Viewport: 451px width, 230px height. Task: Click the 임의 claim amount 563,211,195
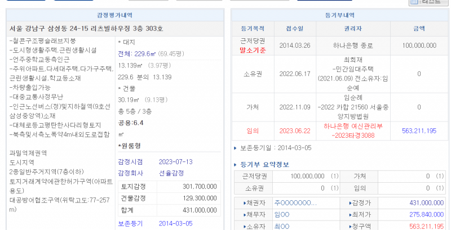point(419,130)
